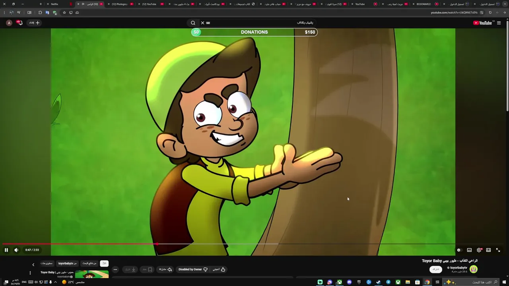
Task: Clear the search box with X
Action: click(202, 23)
